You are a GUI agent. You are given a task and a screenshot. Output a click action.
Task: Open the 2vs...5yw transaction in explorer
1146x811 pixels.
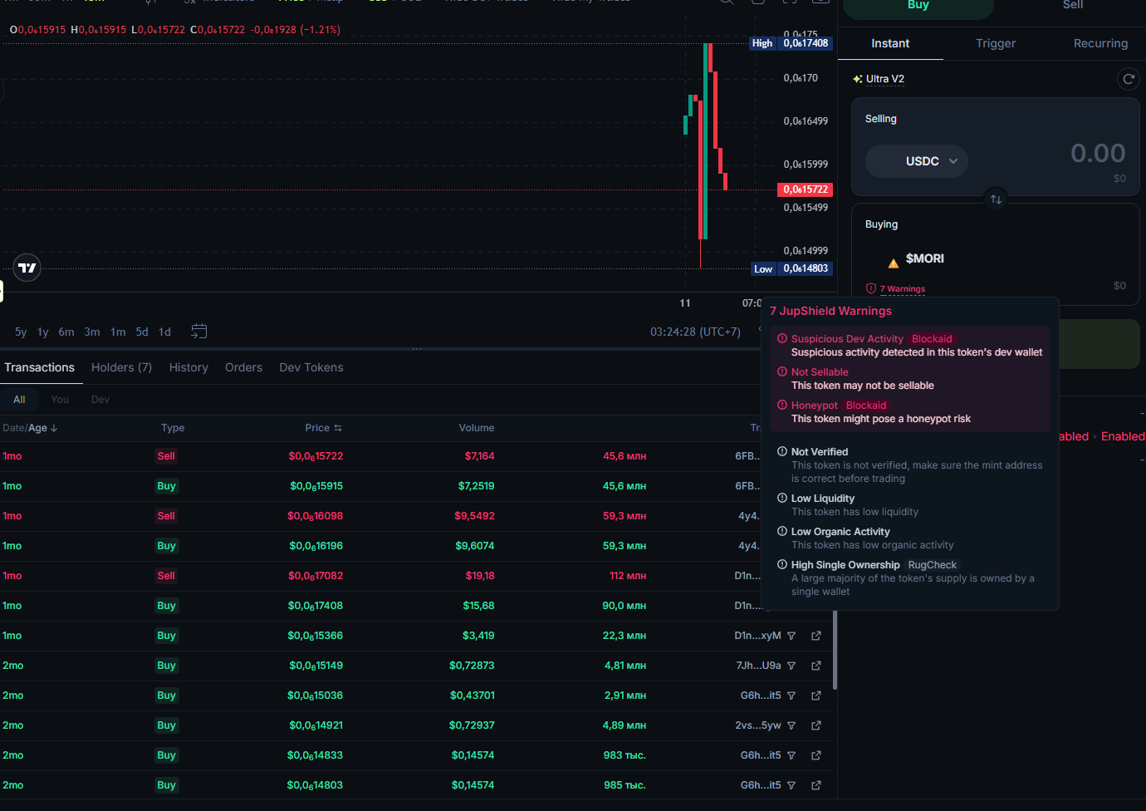[x=816, y=725]
